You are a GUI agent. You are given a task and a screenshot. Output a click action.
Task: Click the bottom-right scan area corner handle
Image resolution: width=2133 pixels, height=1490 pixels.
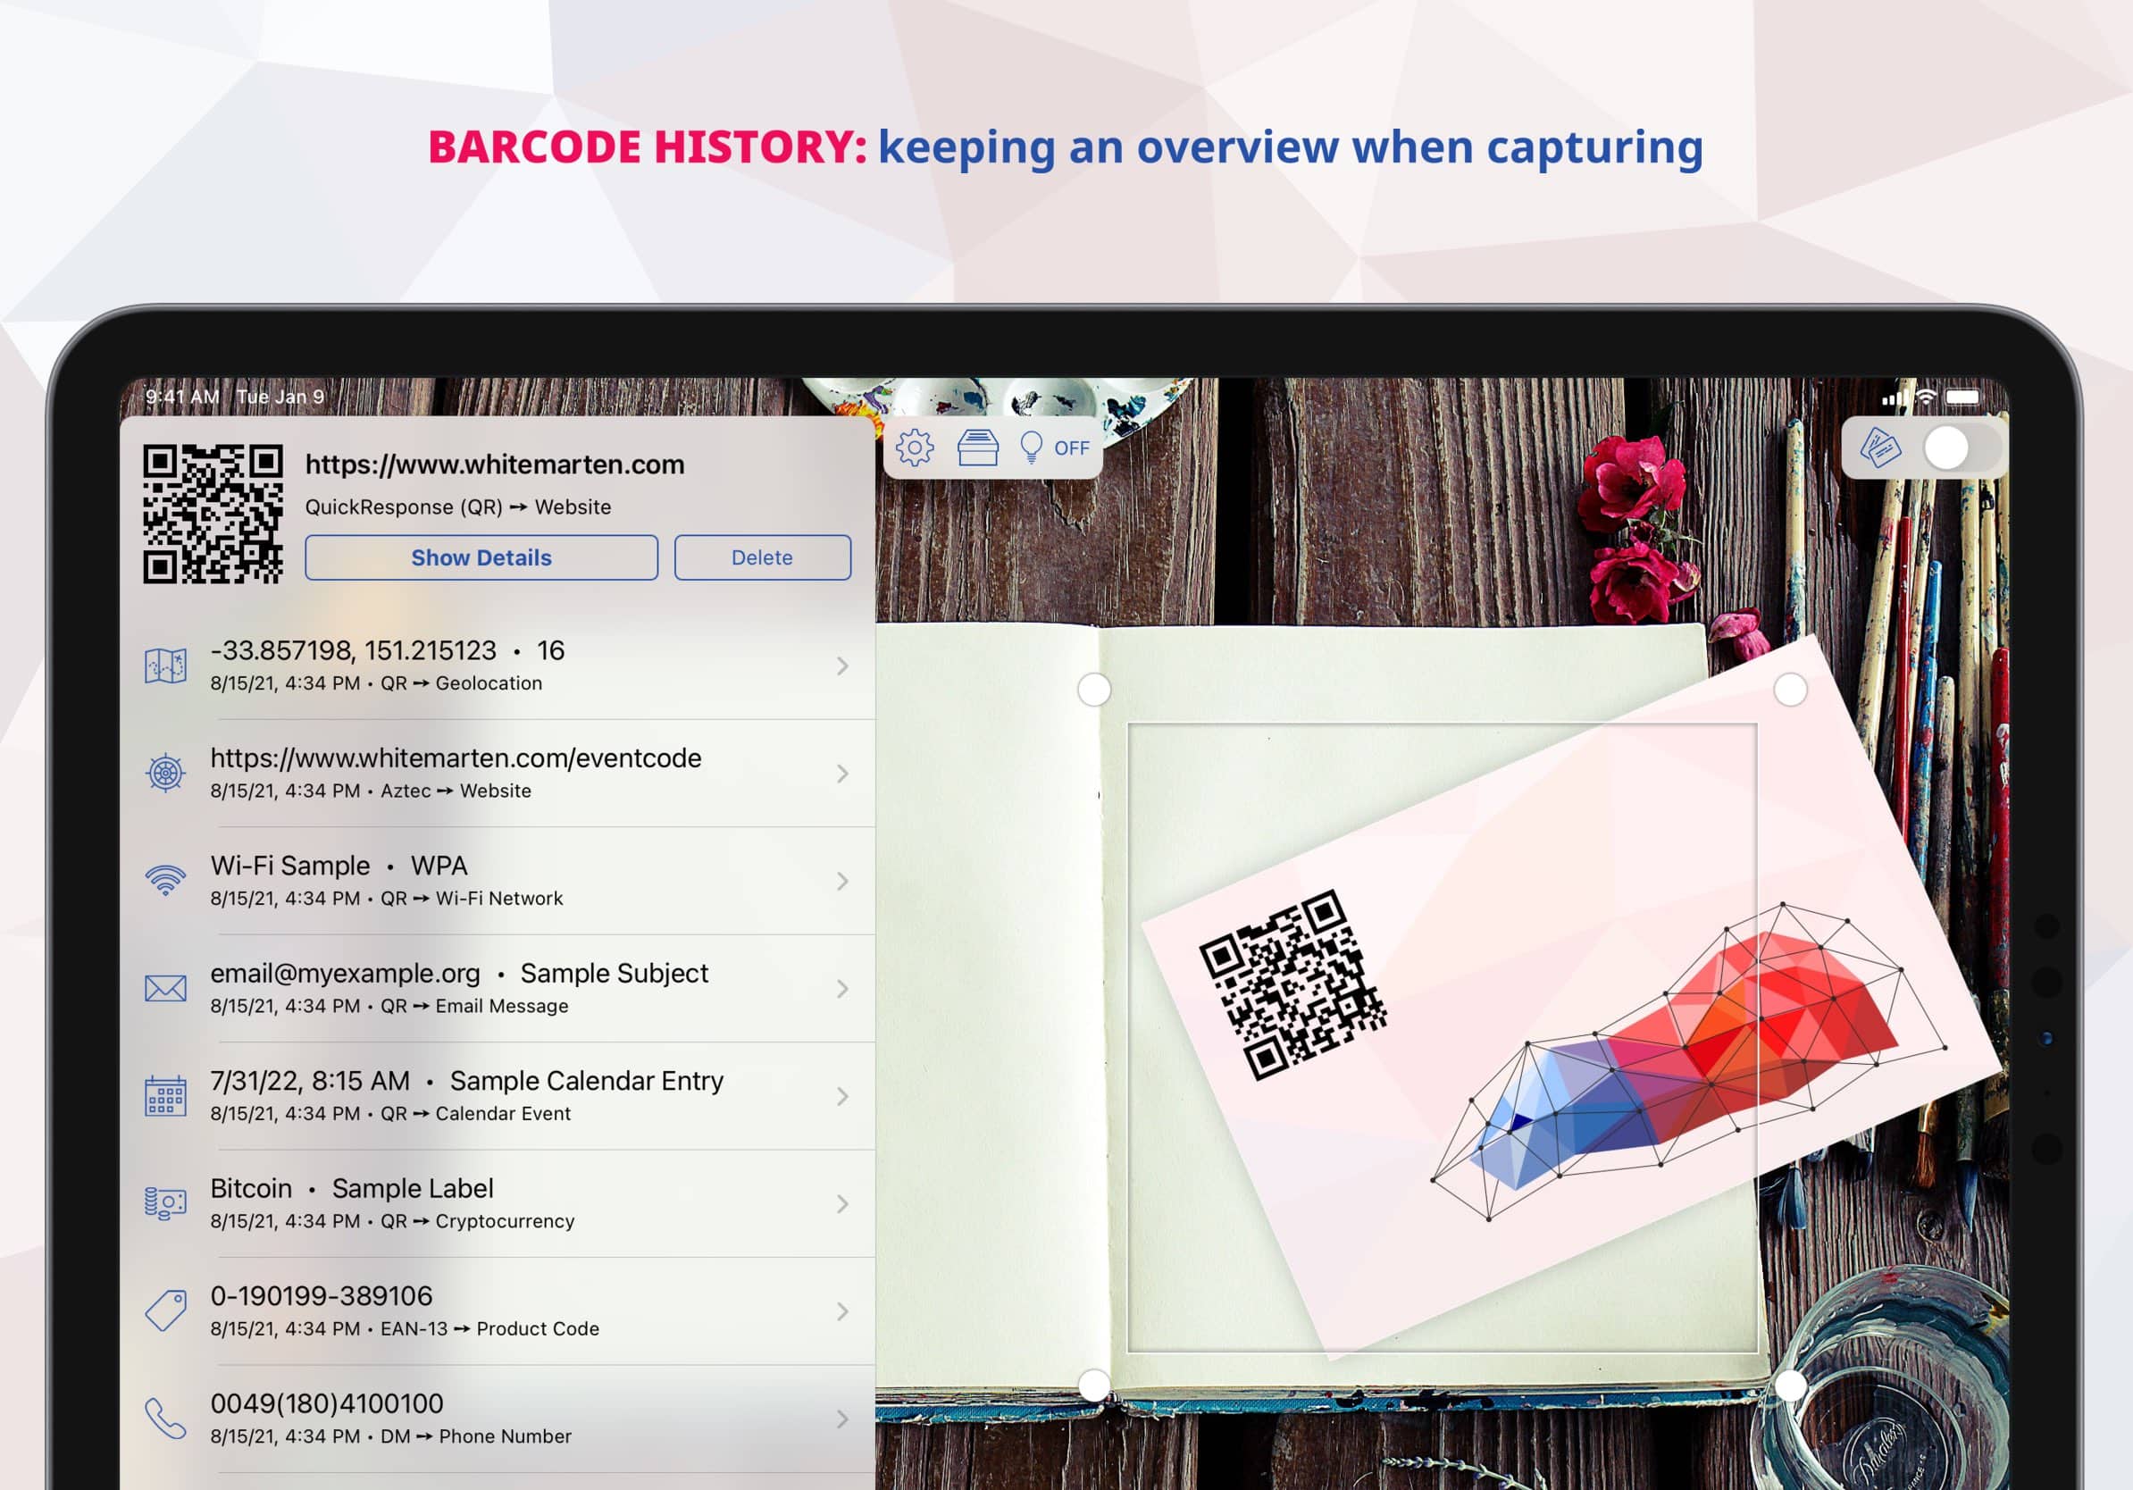click(x=1790, y=1386)
